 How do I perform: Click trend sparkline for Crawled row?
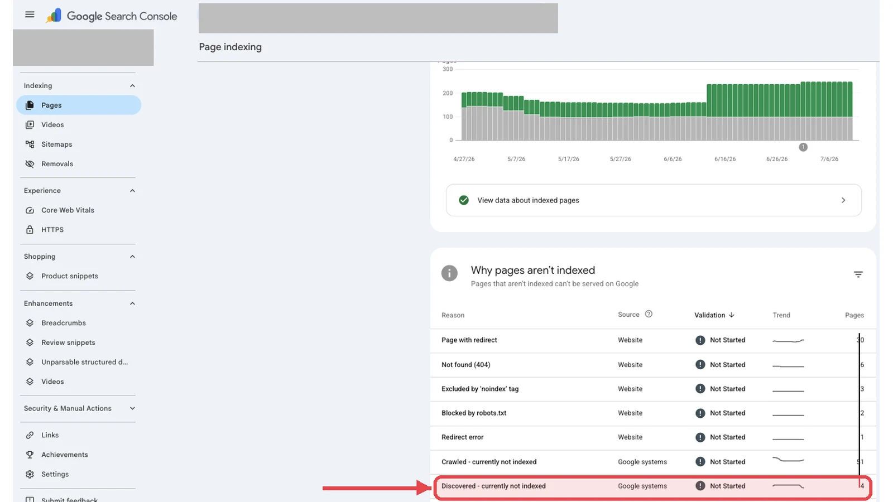pos(788,460)
